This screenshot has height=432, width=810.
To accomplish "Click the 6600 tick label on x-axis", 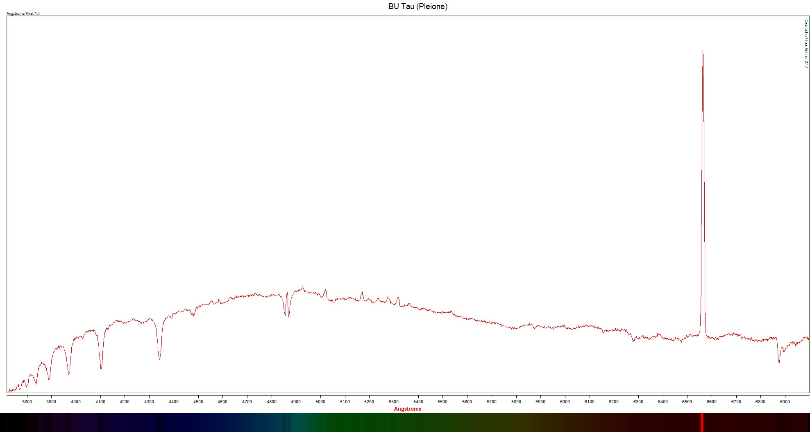I will point(711,402).
